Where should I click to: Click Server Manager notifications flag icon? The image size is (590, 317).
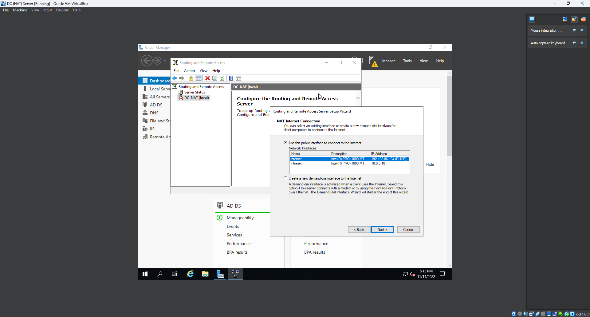(373, 61)
